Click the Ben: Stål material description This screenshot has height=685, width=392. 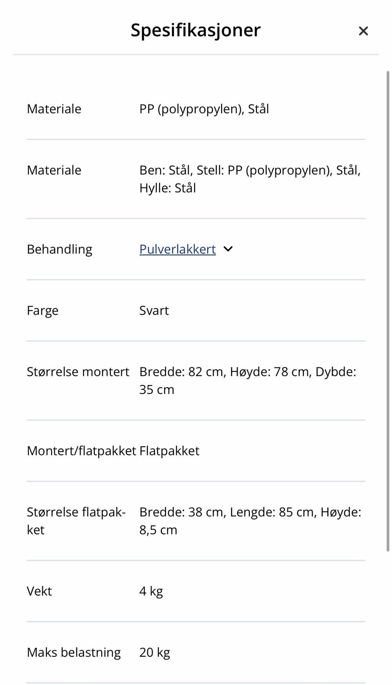click(x=249, y=179)
